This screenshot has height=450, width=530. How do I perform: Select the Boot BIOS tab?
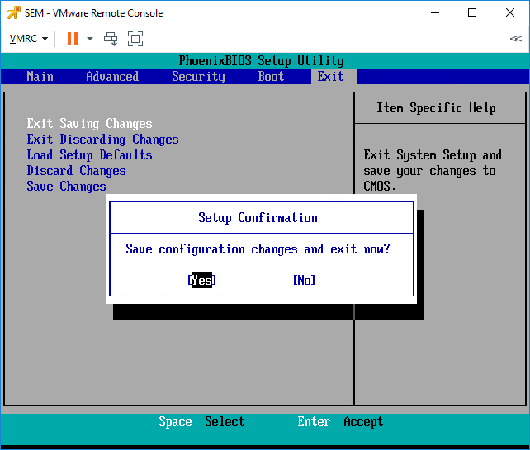coord(271,77)
